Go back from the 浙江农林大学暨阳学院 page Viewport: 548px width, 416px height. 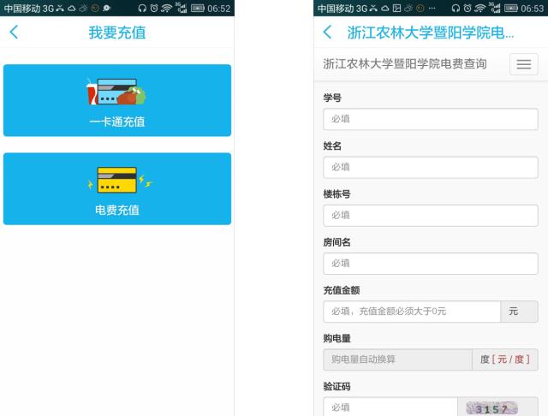(x=327, y=33)
